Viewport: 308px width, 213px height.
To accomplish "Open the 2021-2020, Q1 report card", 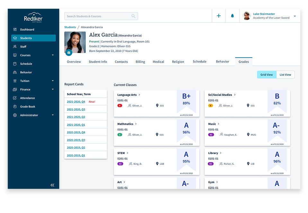I will [76, 125].
